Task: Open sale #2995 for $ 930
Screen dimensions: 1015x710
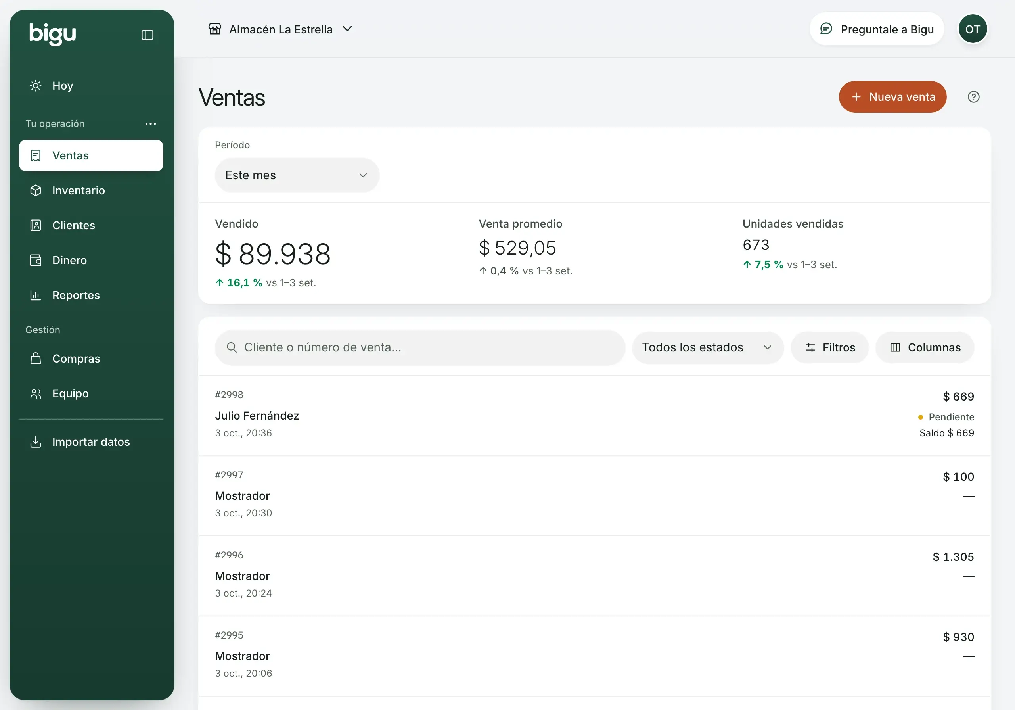Action: click(x=595, y=656)
